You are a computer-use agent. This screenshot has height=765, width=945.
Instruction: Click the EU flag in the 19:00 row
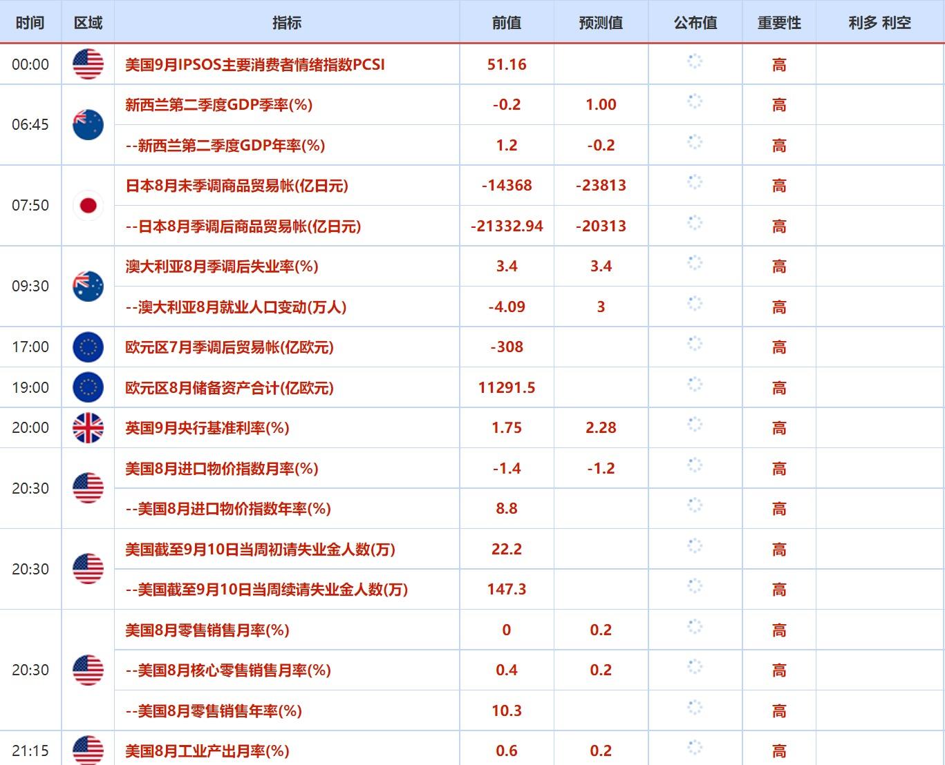click(88, 387)
